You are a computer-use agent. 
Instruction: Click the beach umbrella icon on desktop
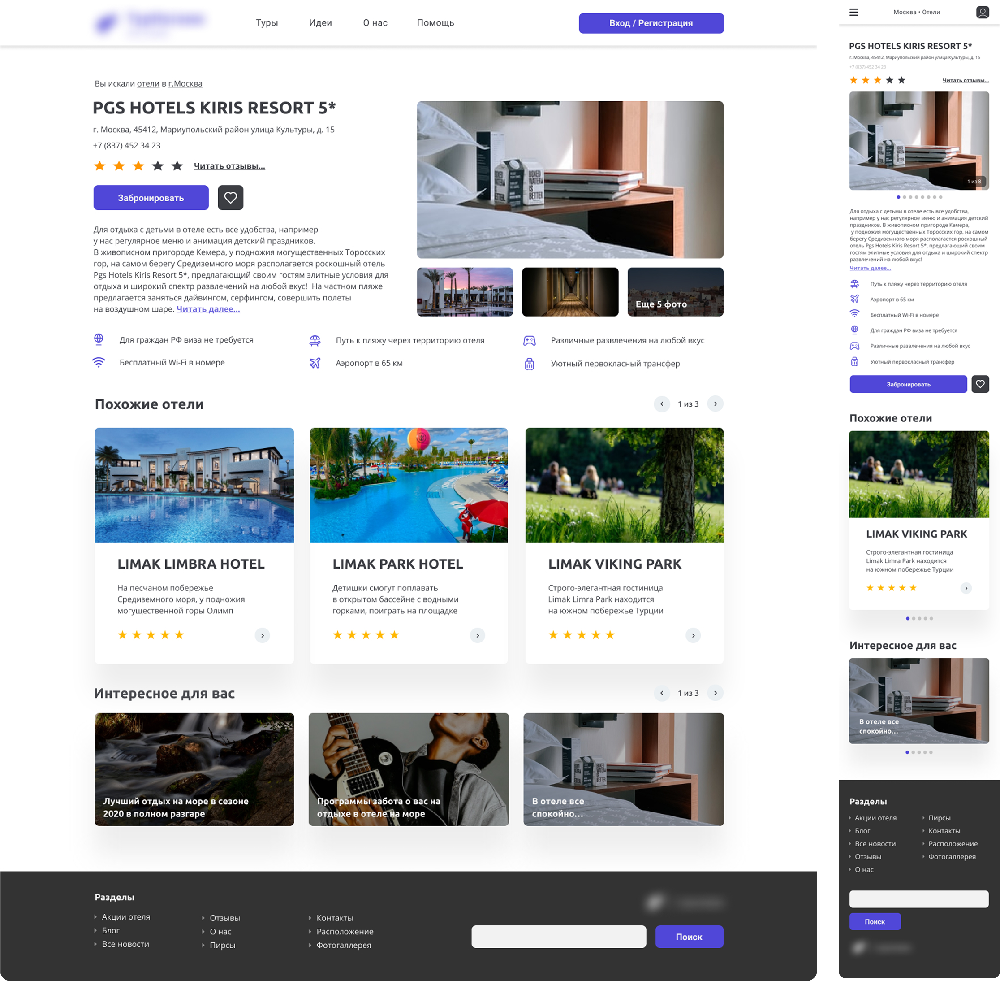[x=315, y=340]
